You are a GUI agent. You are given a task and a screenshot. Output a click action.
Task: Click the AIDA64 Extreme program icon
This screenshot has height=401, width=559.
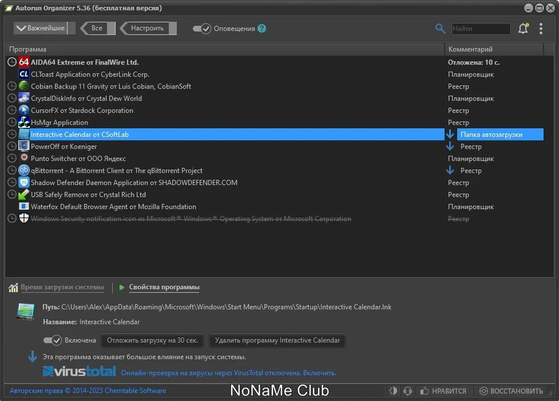24,62
